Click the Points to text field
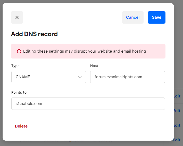The height and width of the screenshot is (146, 183). click(x=88, y=104)
